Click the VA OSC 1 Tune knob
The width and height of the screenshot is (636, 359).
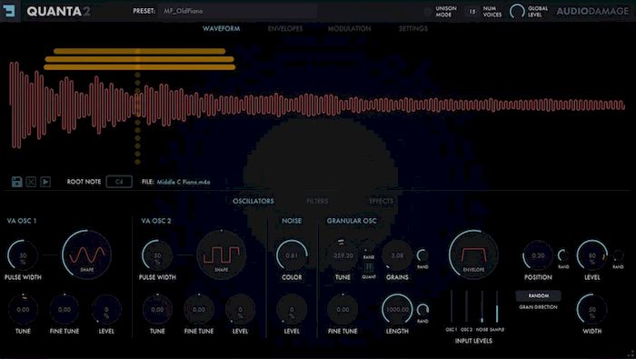pos(23,309)
